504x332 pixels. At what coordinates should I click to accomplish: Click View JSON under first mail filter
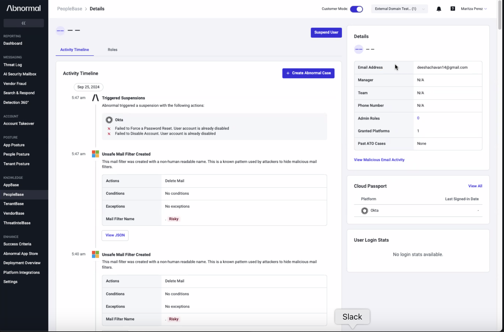pyautogui.click(x=115, y=235)
